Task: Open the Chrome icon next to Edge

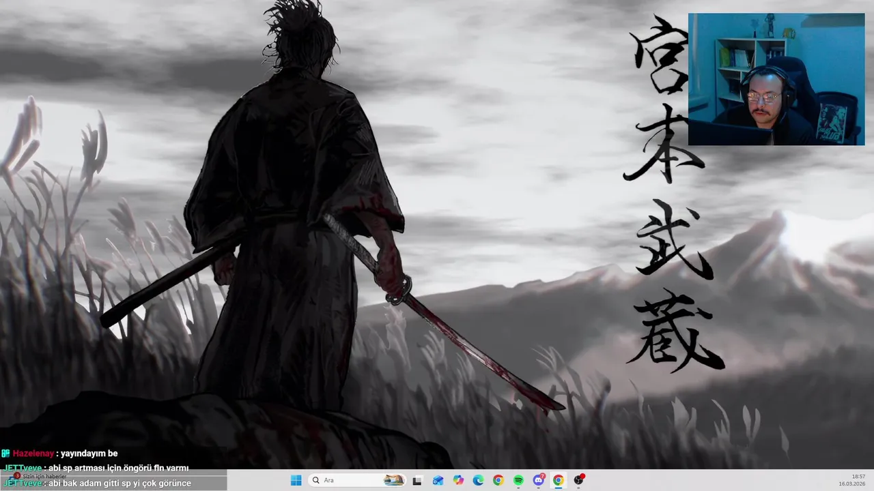Action: [x=498, y=480]
